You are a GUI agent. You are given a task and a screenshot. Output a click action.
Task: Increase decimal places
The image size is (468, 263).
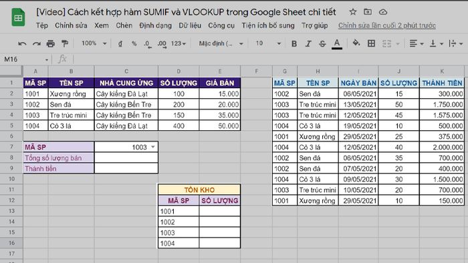[162, 44]
